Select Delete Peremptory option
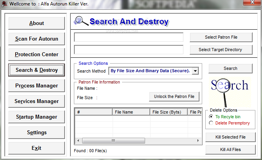Screen dimensions: 262x160 [230, 123]
